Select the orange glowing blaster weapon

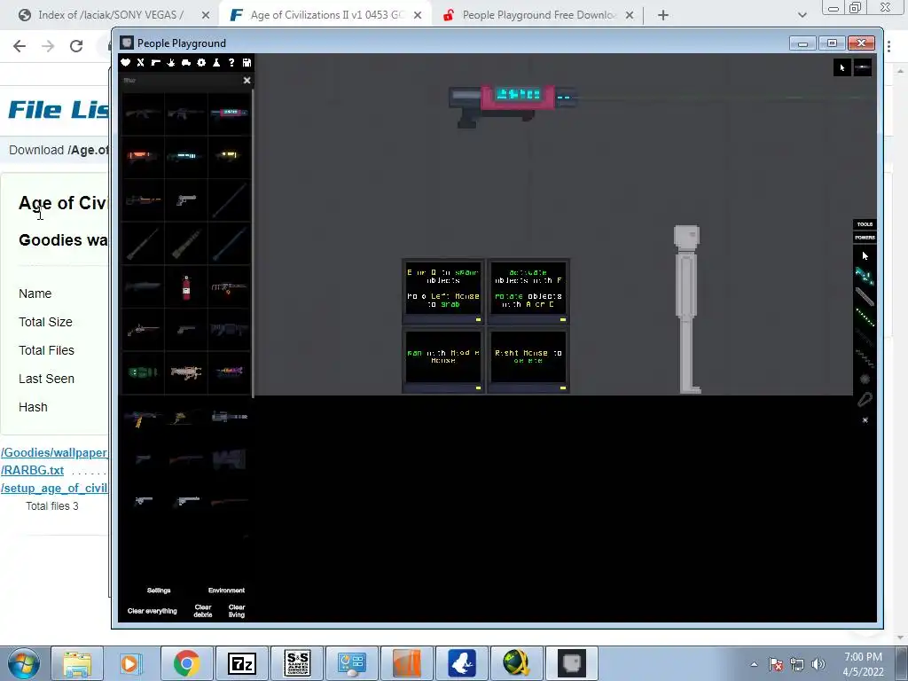[143, 156]
